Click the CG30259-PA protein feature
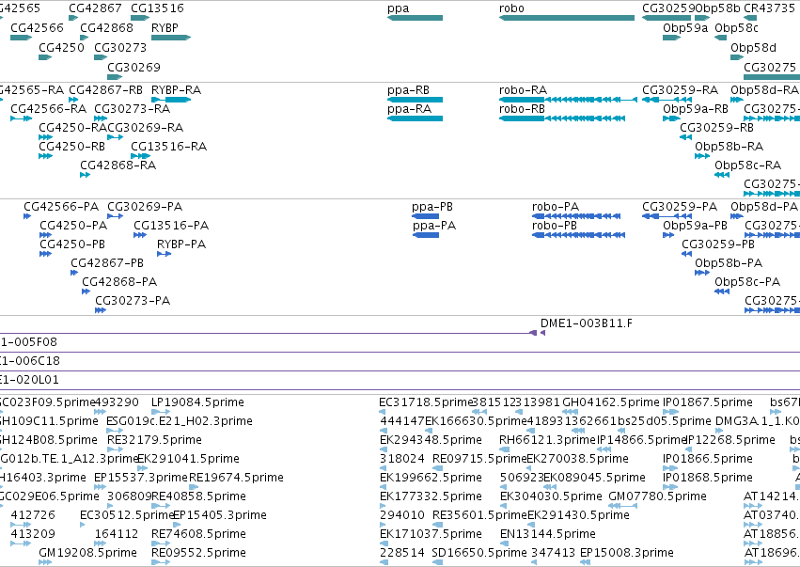 click(x=667, y=216)
